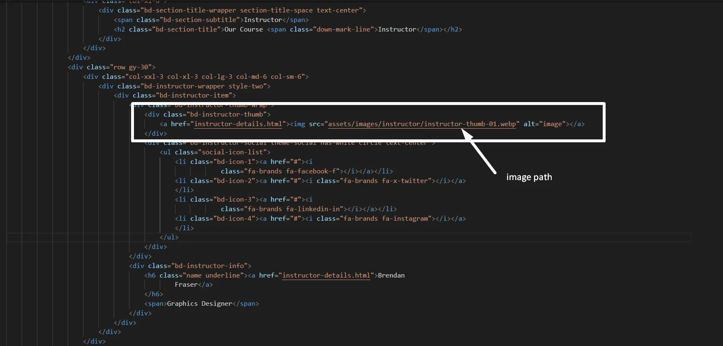The height and width of the screenshot is (346, 723).
Task: Click the 'Graphics Designer' span text
Action: point(200,304)
